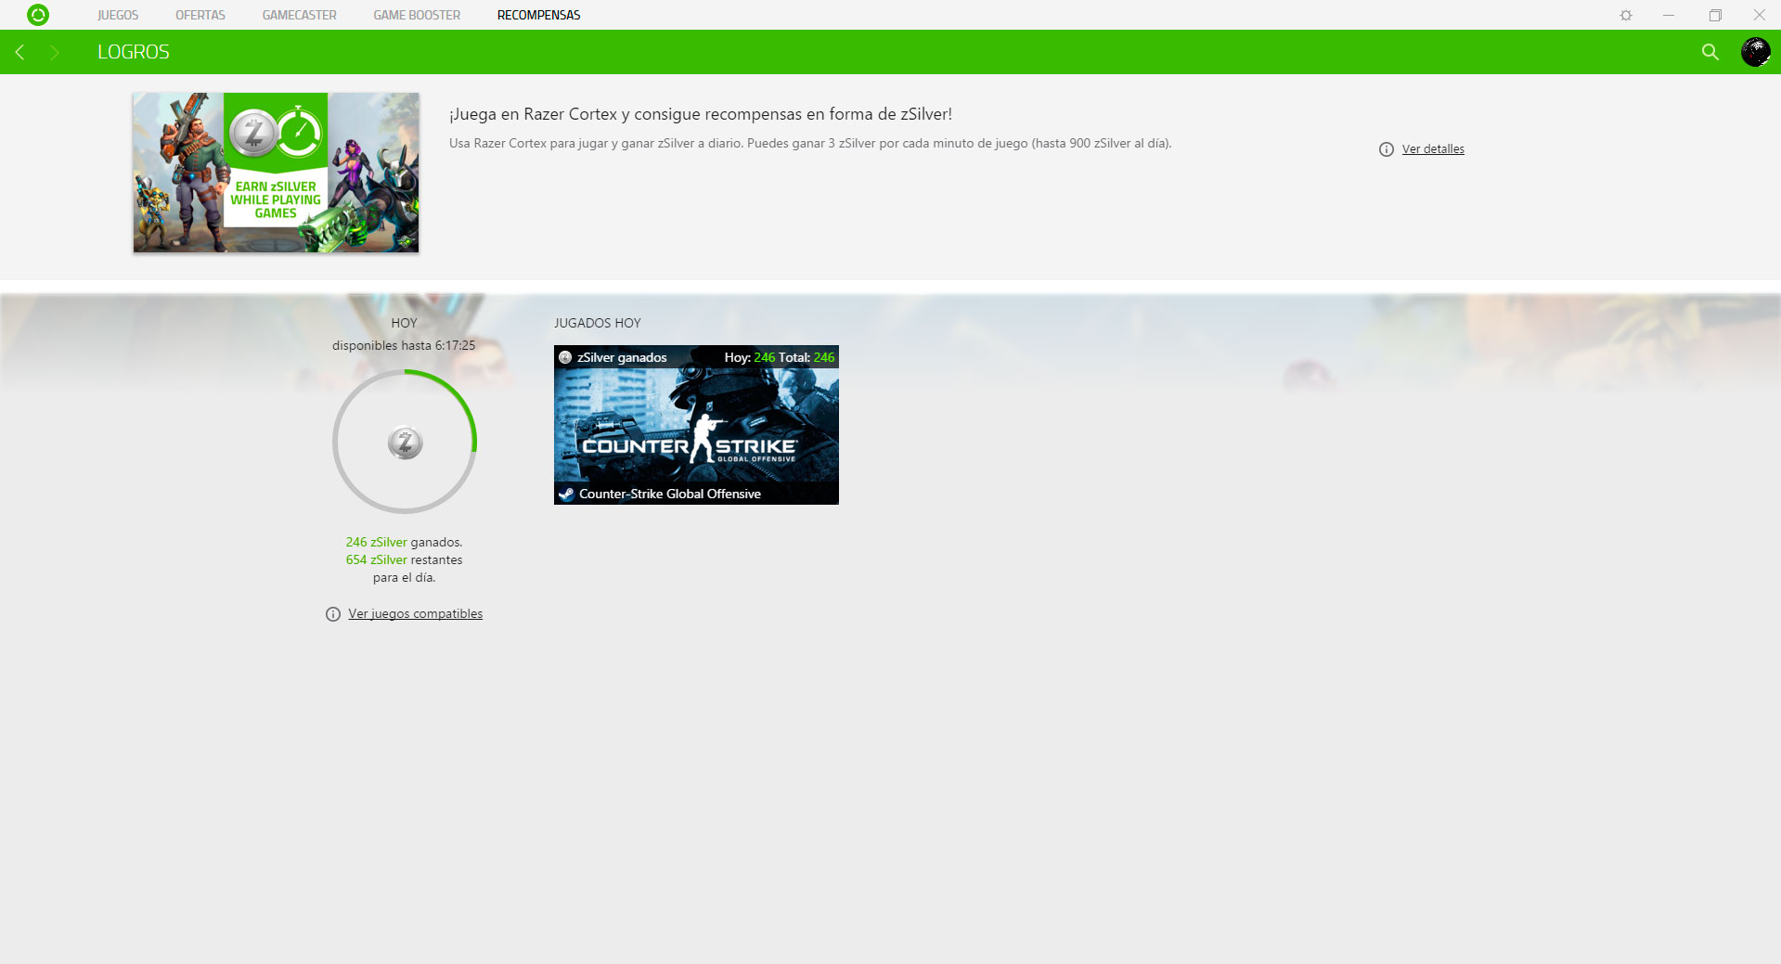
Task: Select the RECOMPENSAS tab
Action: pos(538,15)
